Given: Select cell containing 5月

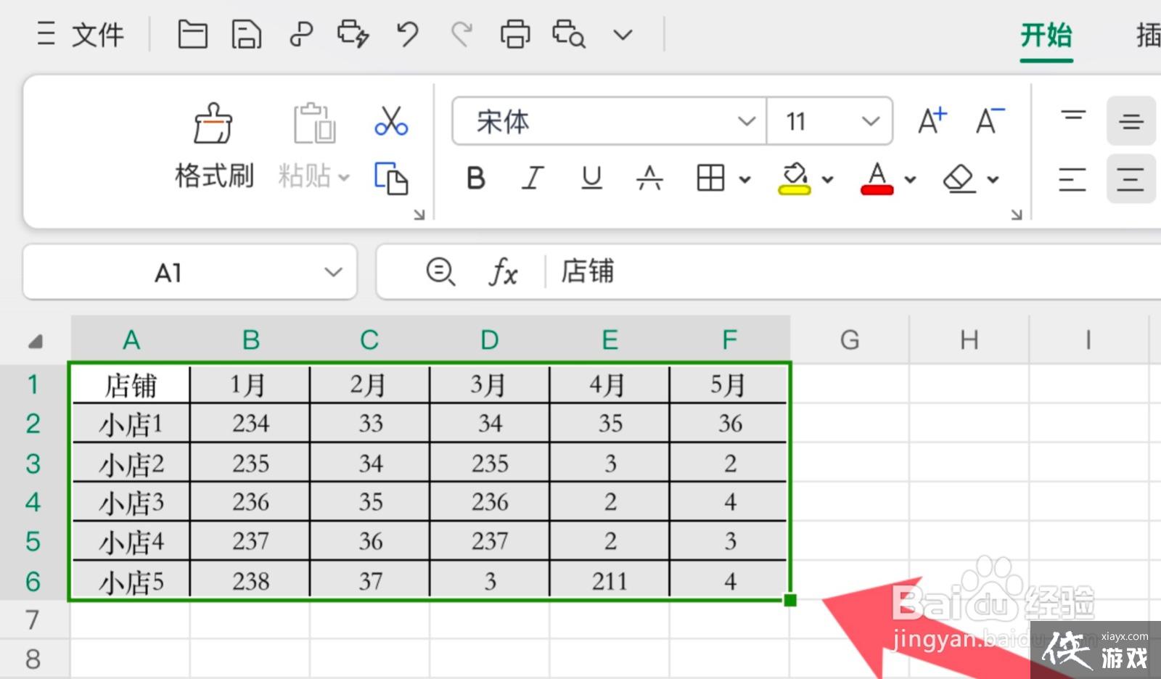Looking at the screenshot, I should tap(729, 384).
